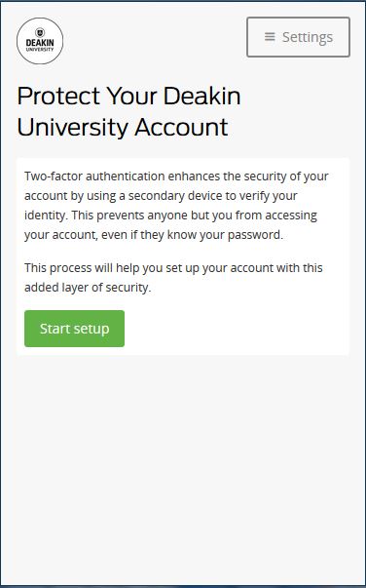Click the word "Protect" in the heading
The height and width of the screenshot is (588, 366).
click(58, 96)
